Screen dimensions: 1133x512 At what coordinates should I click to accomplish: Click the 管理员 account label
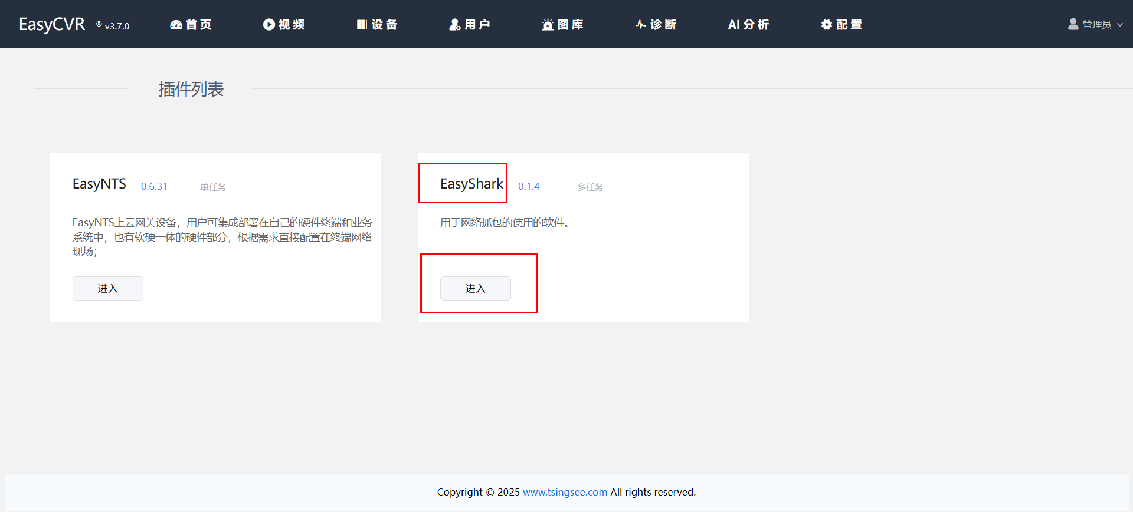(1097, 25)
